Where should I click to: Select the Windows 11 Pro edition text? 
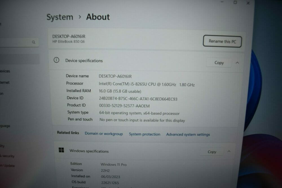click(x=113, y=164)
